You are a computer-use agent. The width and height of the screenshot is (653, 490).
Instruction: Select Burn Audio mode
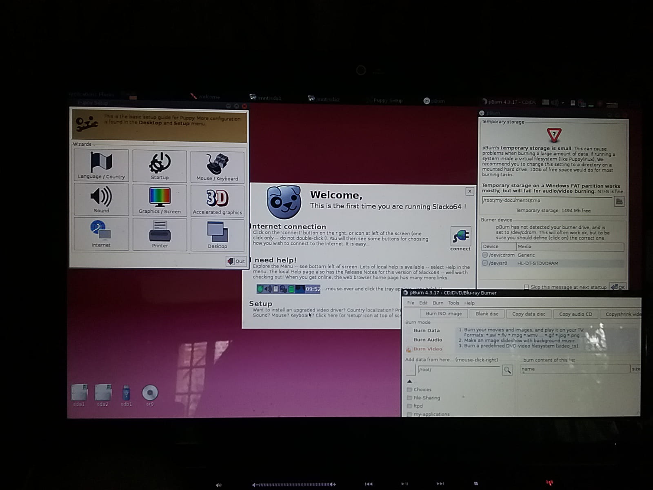[427, 340]
